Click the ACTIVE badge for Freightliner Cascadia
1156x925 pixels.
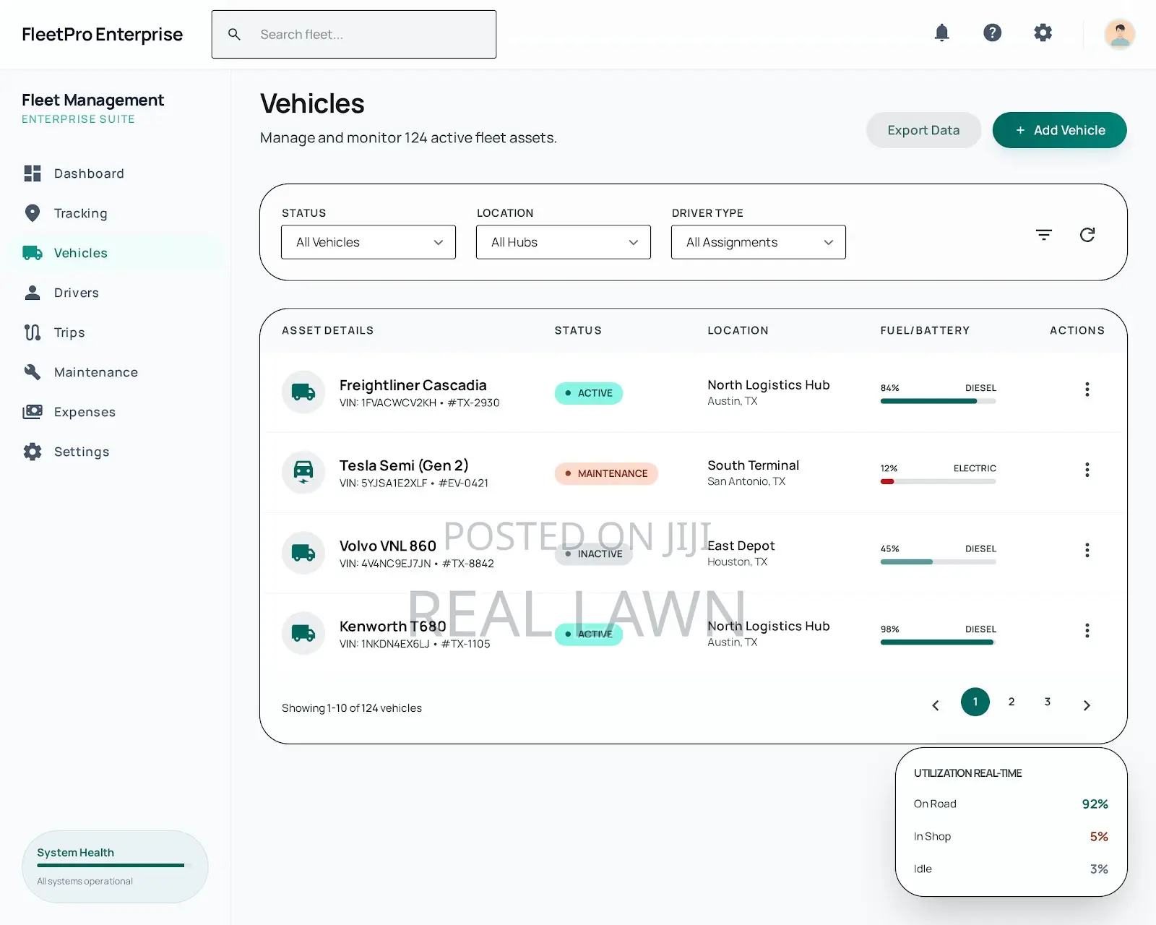[x=589, y=393]
